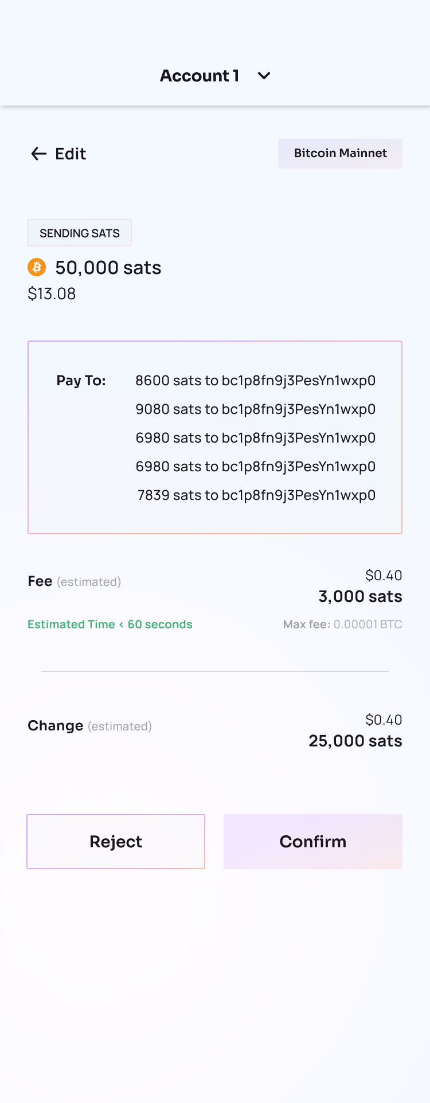Select the 7839 sats recipient row

tap(256, 495)
